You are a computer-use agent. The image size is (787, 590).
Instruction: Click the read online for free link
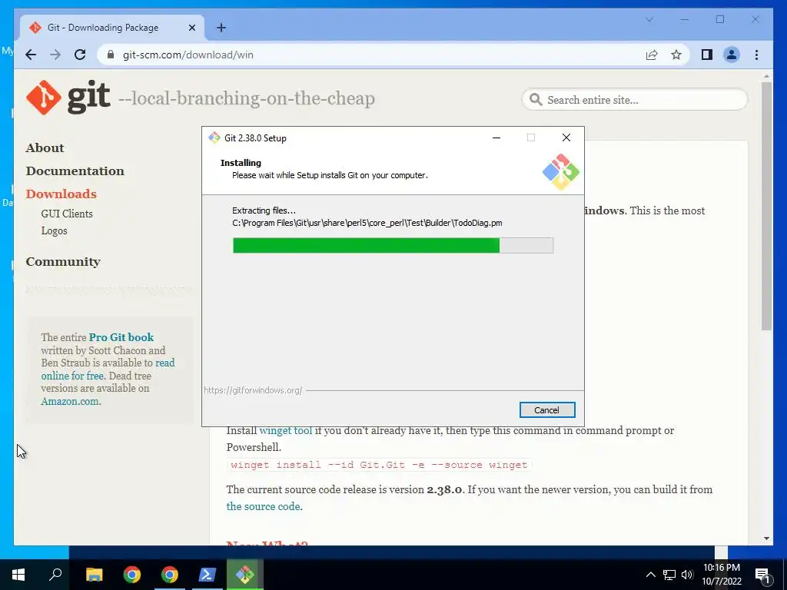pyautogui.click(x=108, y=370)
